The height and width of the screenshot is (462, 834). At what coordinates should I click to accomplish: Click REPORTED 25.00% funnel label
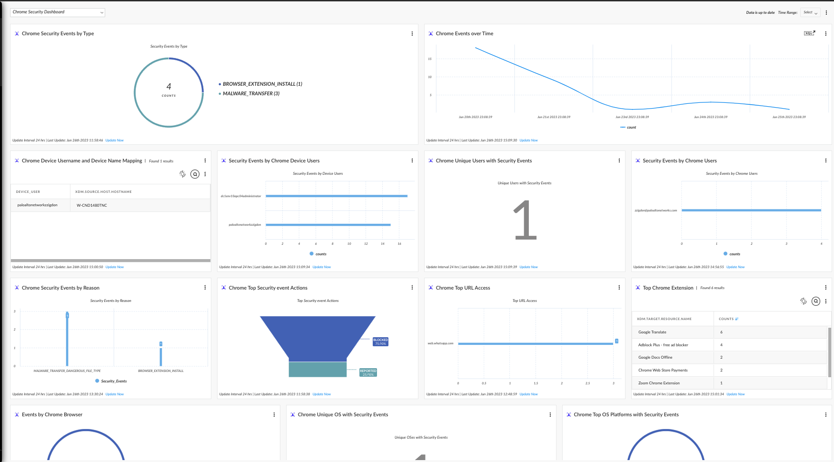click(x=368, y=372)
